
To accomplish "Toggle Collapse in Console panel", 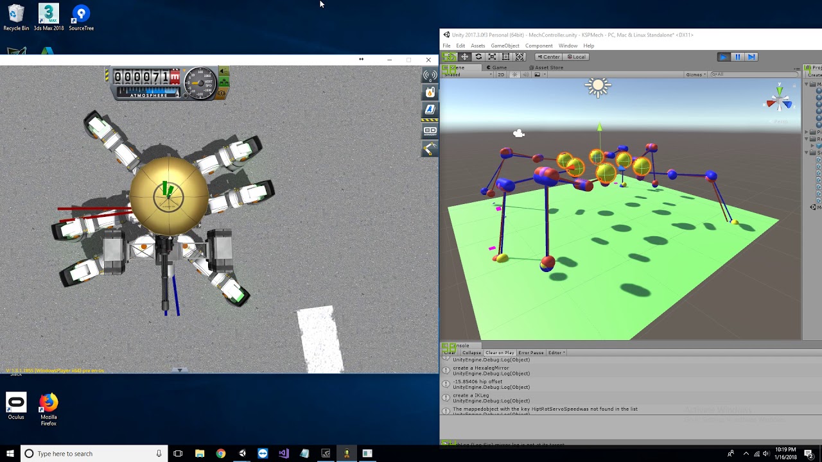I will [x=471, y=352].
